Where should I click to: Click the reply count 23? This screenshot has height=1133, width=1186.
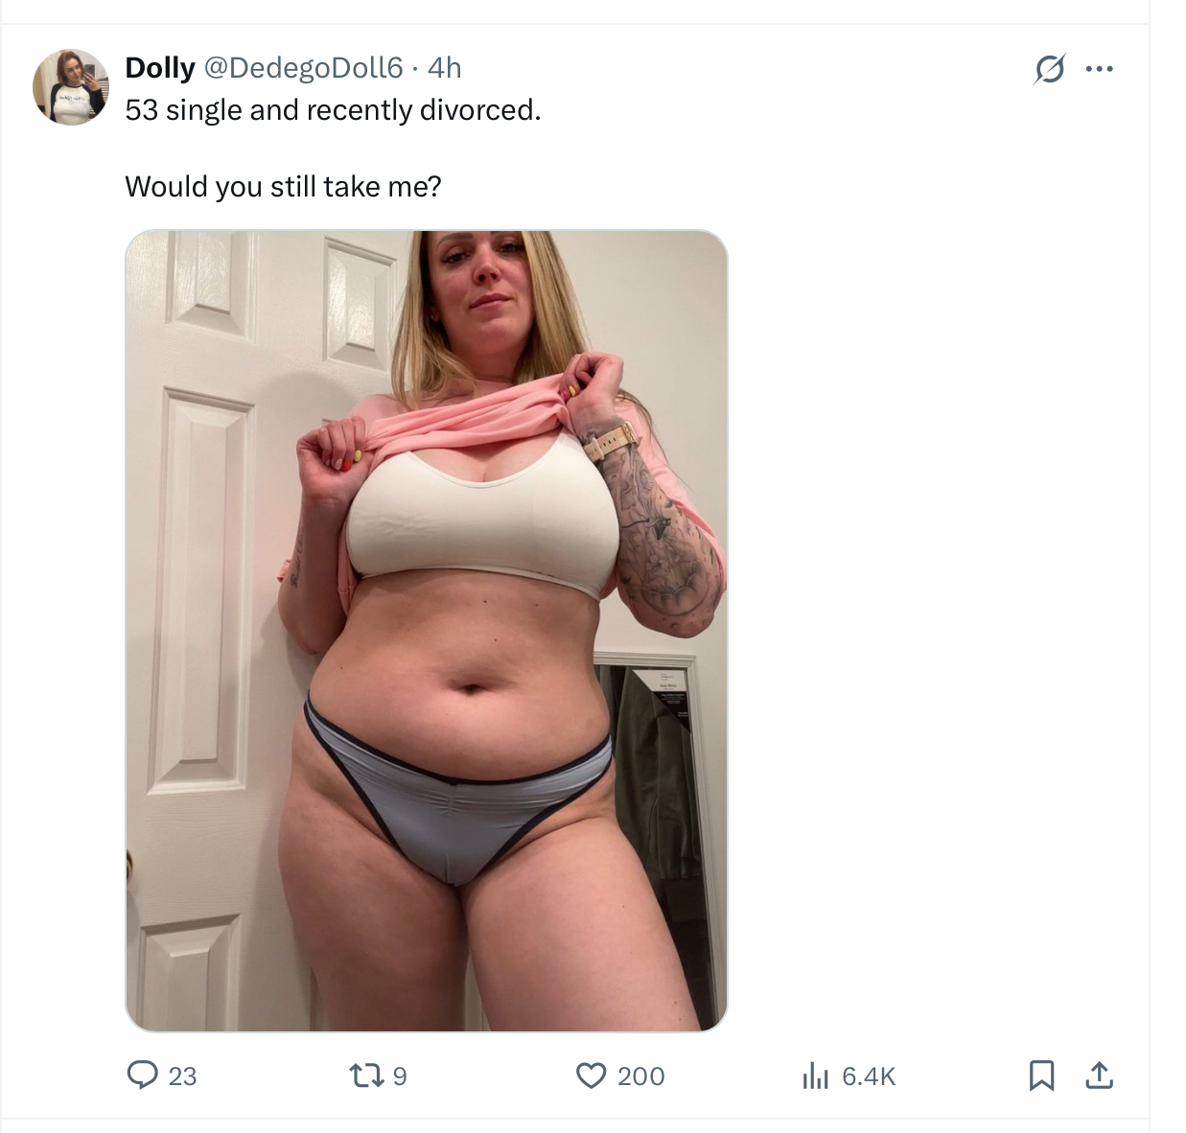pyautogui.click(x=182, y=1076)
